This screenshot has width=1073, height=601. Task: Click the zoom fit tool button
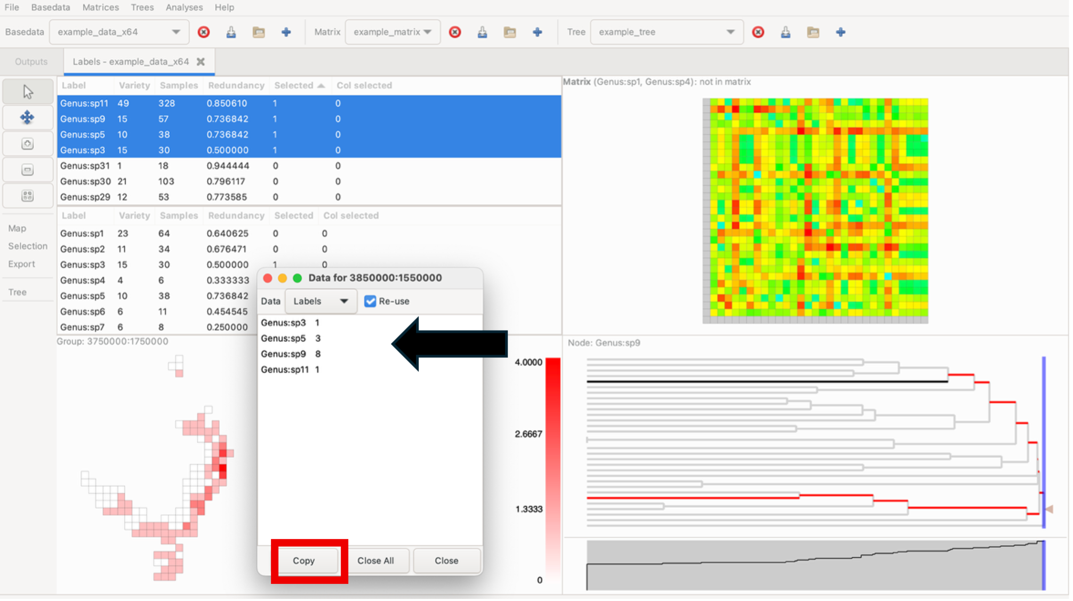click(x=28, y=196)
